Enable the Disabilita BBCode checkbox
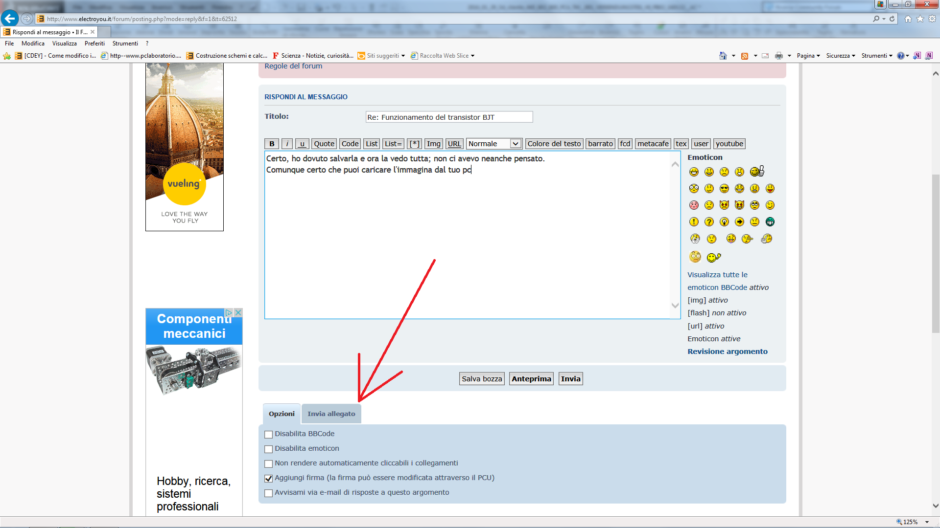The width and height of the screenshot is (940, 528). click(x=268, y=434)
